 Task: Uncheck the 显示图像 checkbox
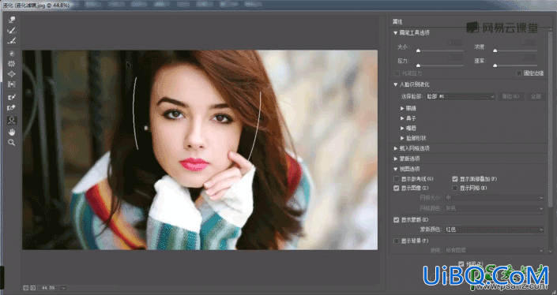pos(397,188)
